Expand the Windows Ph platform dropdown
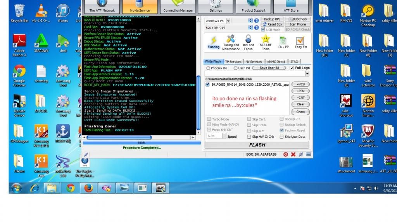 click(228, 21)
